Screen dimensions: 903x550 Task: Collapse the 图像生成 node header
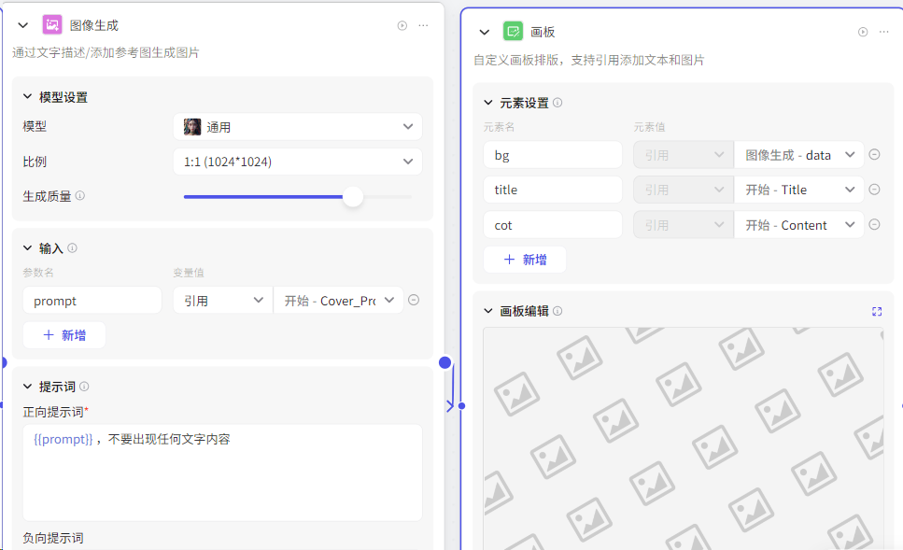pos(22,24)
